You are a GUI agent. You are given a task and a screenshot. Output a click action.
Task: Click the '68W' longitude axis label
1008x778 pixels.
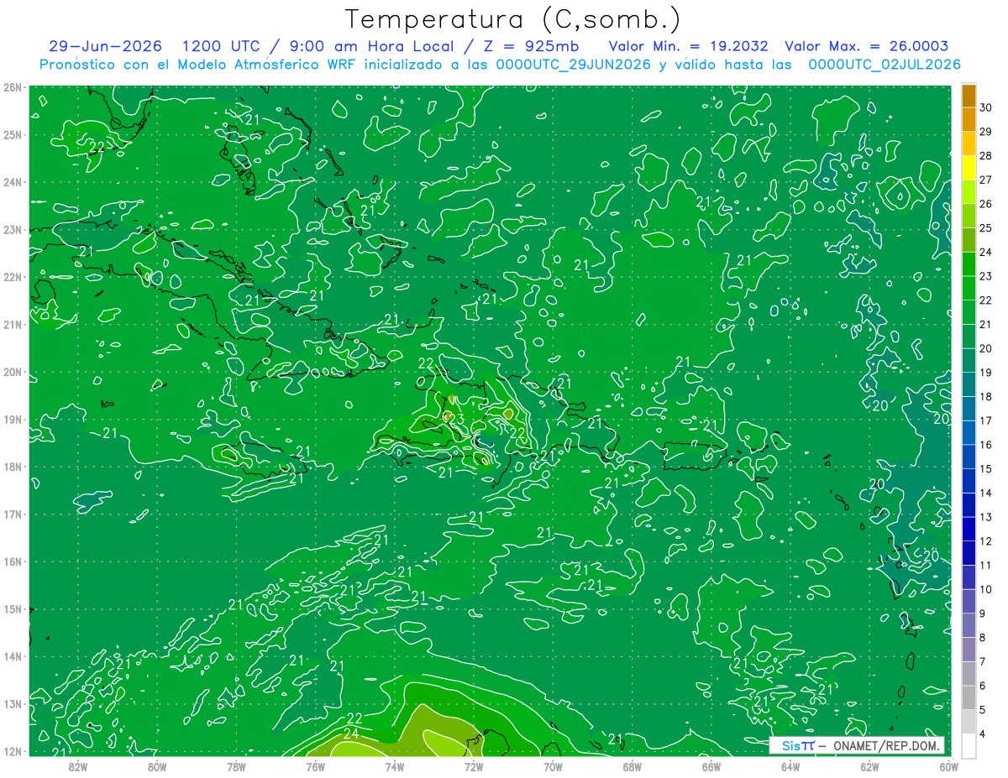point(632,765)
